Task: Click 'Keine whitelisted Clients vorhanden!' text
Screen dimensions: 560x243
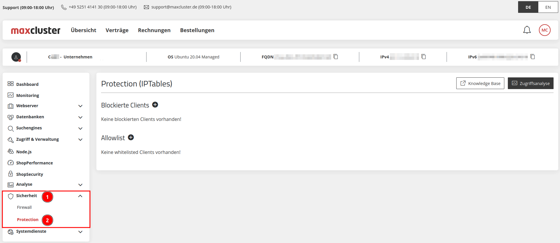Action: pos(141,152)
